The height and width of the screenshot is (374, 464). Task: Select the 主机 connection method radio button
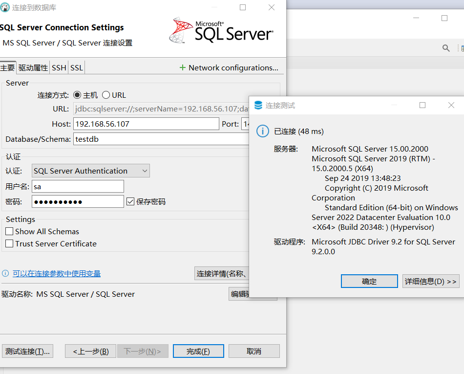point(77,95)
